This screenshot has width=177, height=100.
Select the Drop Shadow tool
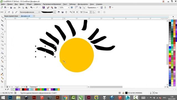click(2, 66)
